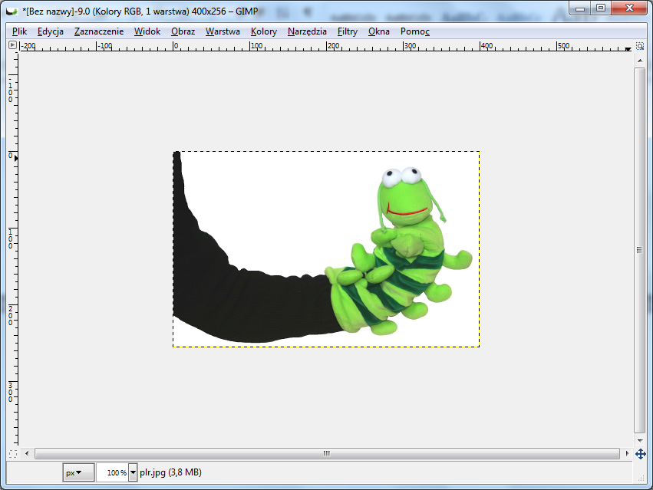Open the Zaznaczenie menu
Image resolution: width=653 pixels, height=490 pixels.
[x=99, y=31]
